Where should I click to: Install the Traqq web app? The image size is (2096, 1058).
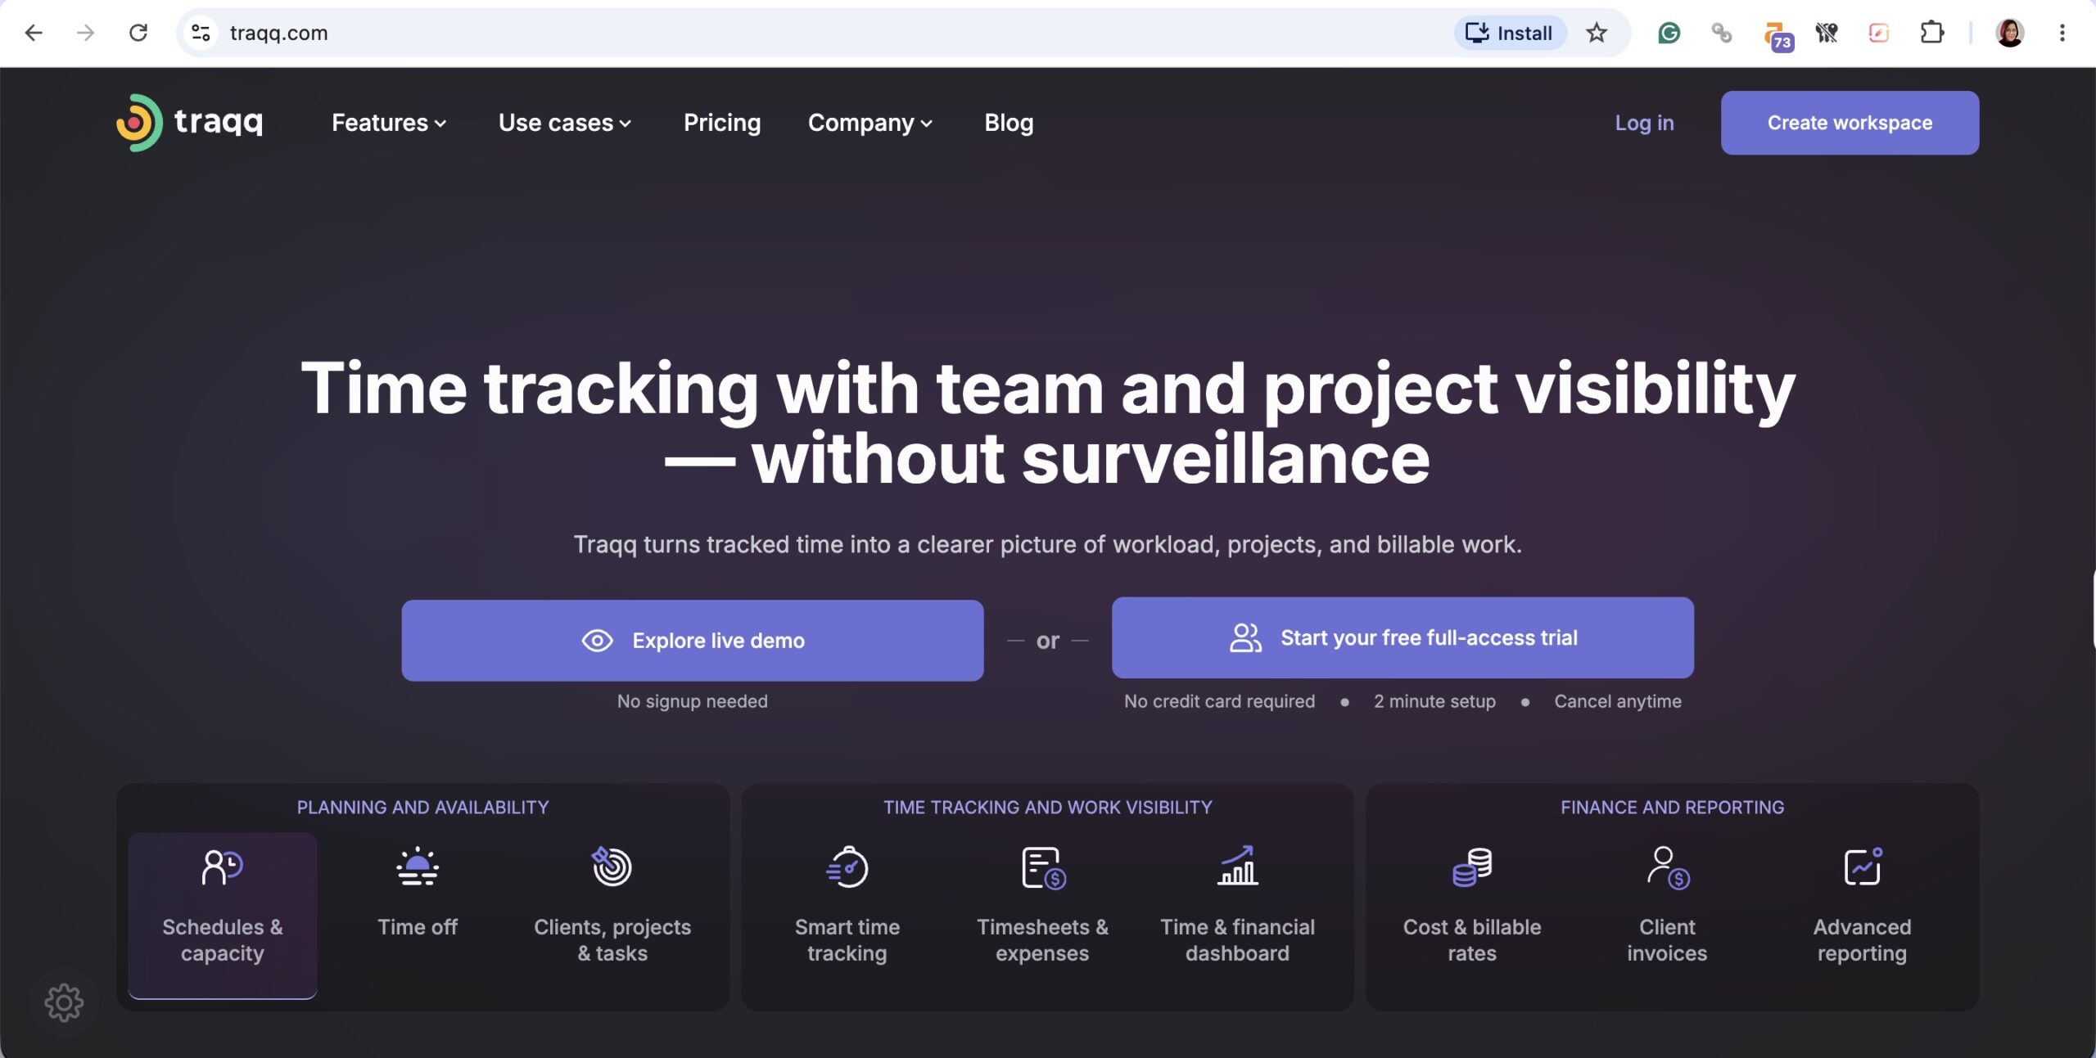[x=1510, y=33]
